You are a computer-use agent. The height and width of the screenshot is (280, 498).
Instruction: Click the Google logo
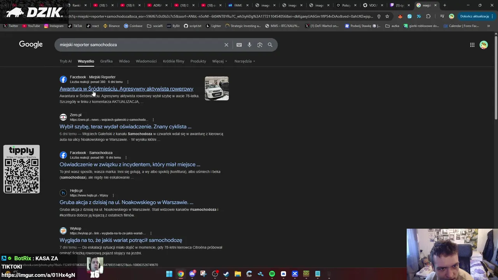click(x=31, y=44)
